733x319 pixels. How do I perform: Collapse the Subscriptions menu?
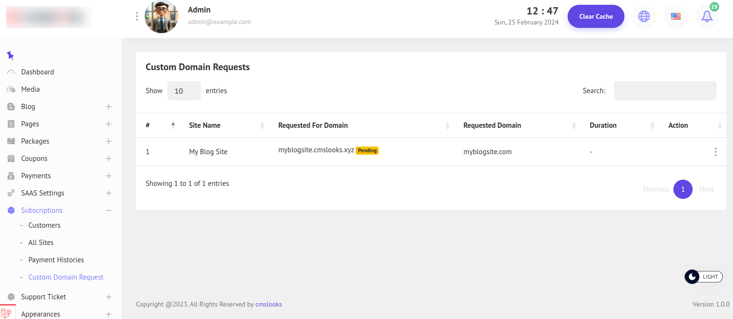pos(109,210)
